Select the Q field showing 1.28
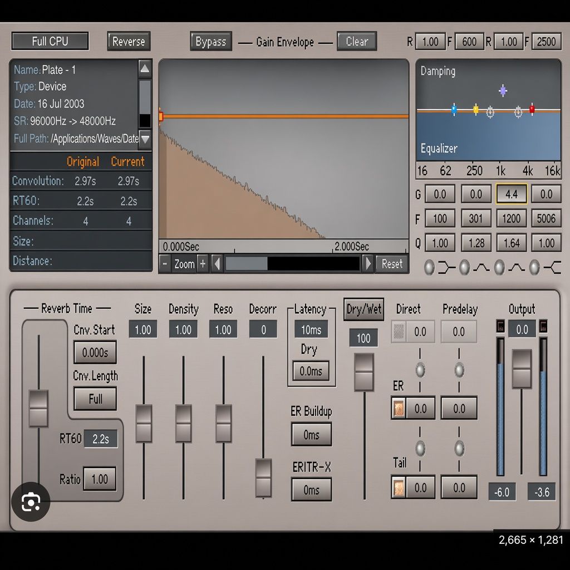This screenshot has width=570, height=570. point(476,243)
